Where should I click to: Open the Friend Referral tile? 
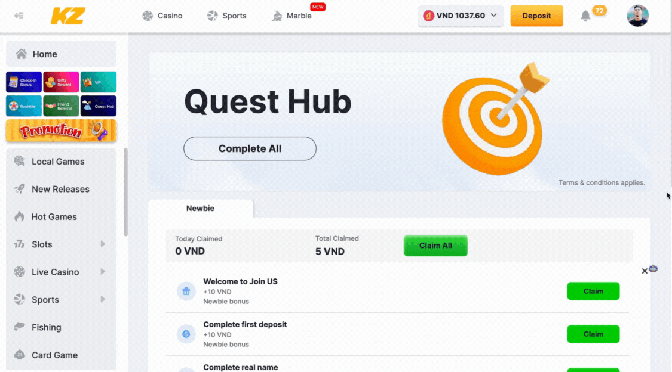(61, 106)
